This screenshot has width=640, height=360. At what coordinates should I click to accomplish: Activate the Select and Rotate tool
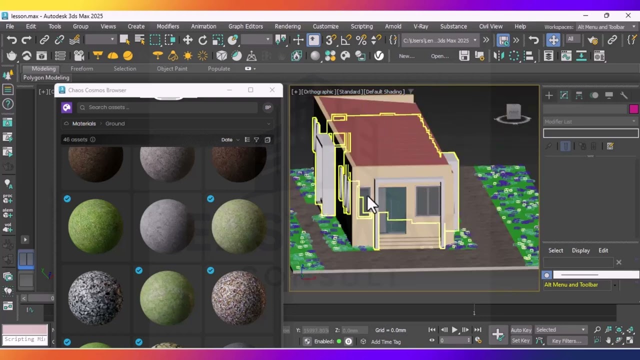pos(202,40)
